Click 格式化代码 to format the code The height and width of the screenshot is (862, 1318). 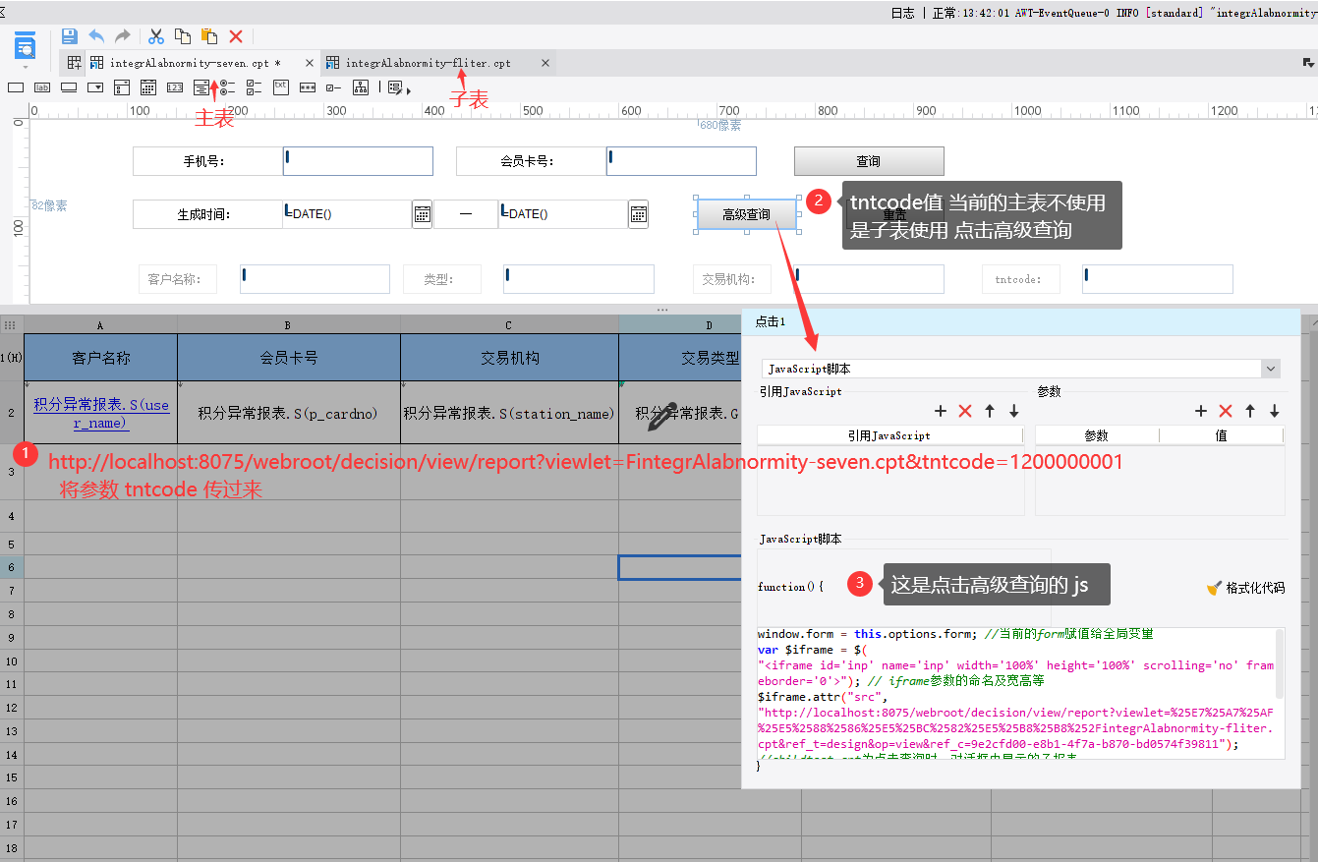(1246, 588)
